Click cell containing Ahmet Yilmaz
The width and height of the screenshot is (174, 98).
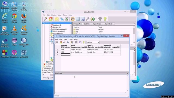[x=79, y=50]
